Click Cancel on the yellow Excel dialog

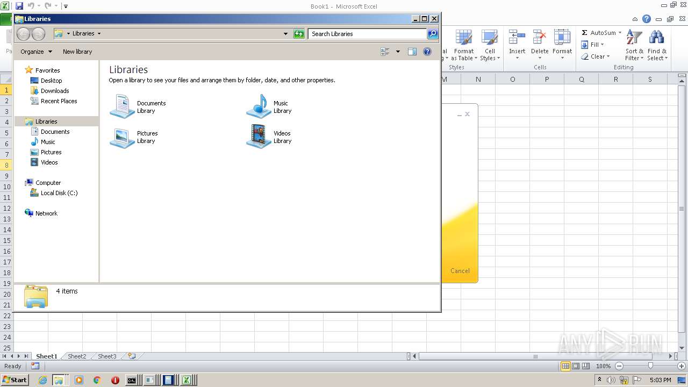point(460,271)
